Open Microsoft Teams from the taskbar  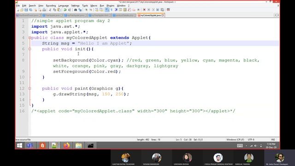(29, 146)
